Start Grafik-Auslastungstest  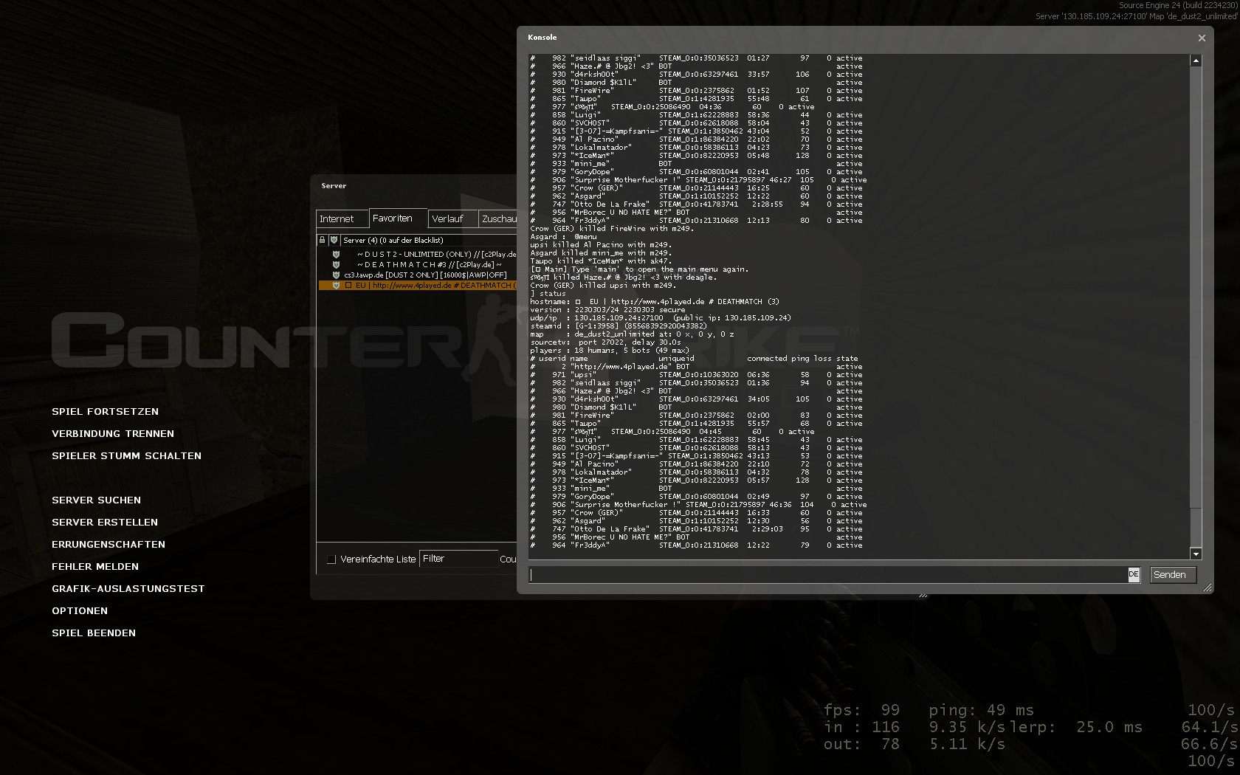tap(128, 589)
